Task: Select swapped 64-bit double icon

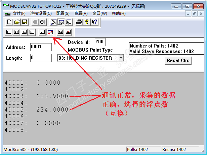Action: (68, 32)
